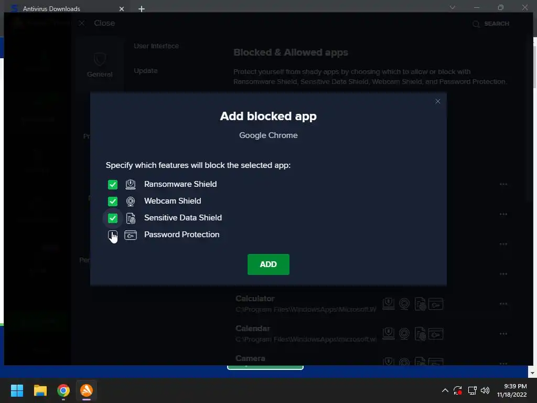The image size is (537, 403).
Task: Click the Password Protection label text
Action: tap(181, 235)
